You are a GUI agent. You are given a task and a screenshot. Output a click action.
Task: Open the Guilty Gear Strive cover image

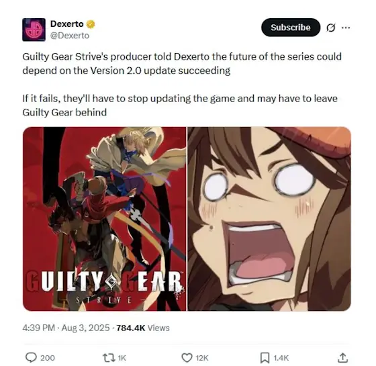[x=104, y=219]
